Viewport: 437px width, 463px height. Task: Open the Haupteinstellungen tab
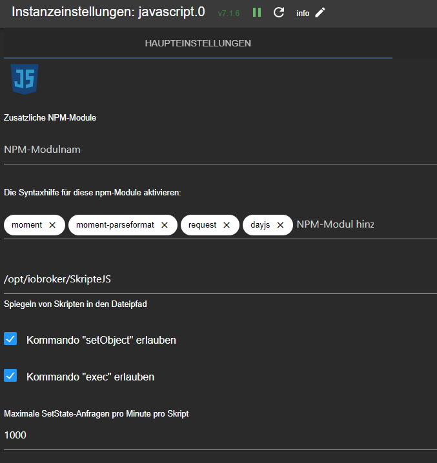pyautogui.click(x=198, y=44)
